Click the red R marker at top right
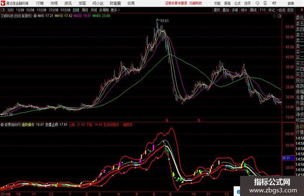Viewport: 304px width, 196px height. coord(302,10)
